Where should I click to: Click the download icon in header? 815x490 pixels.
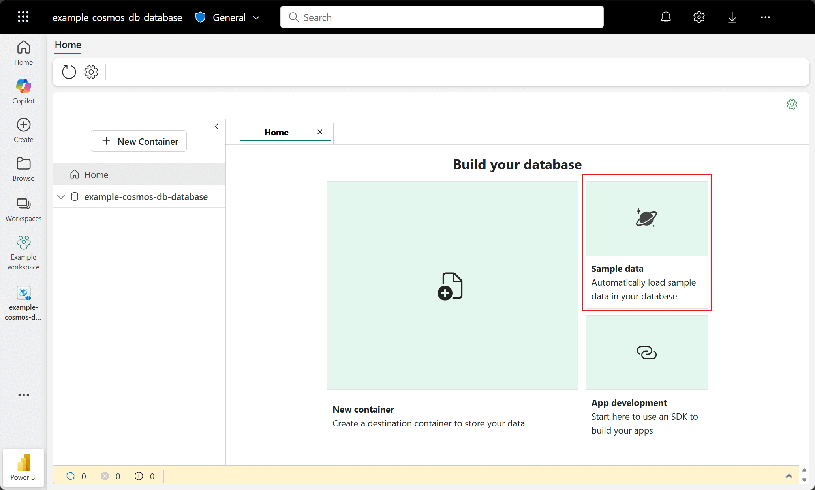coord(732,17)
